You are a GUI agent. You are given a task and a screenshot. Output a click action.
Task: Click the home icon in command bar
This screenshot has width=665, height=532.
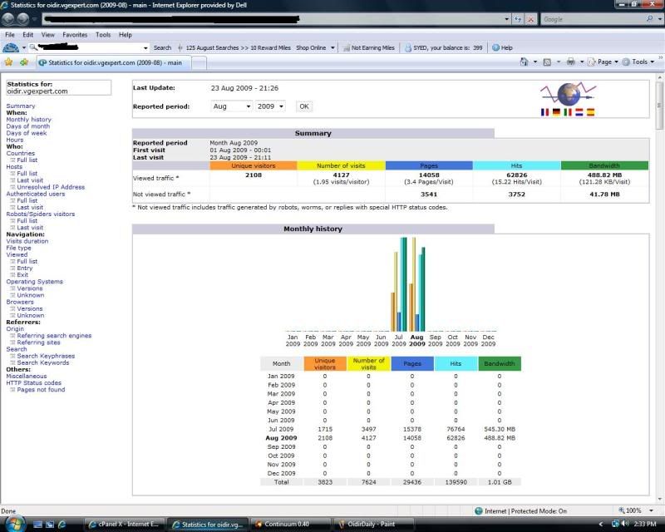point(525,62)
